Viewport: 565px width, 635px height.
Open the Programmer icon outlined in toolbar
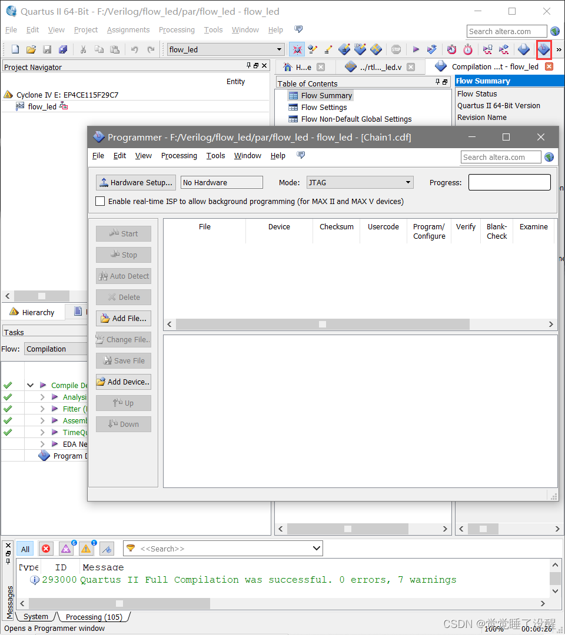tap(544, 49)
